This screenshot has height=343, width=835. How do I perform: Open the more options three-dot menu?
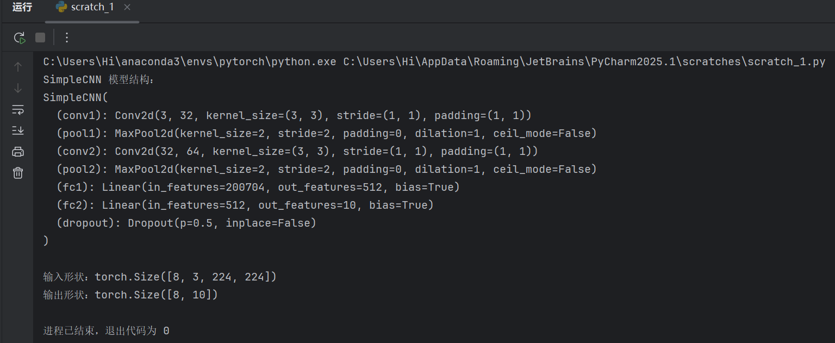(x=67, y=38)
